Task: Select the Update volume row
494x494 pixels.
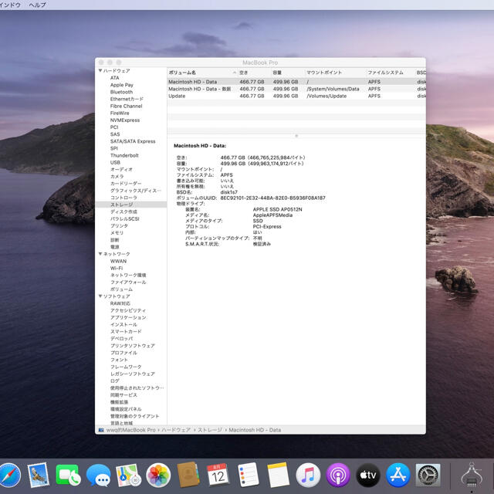Action: (x=296, y=96)
